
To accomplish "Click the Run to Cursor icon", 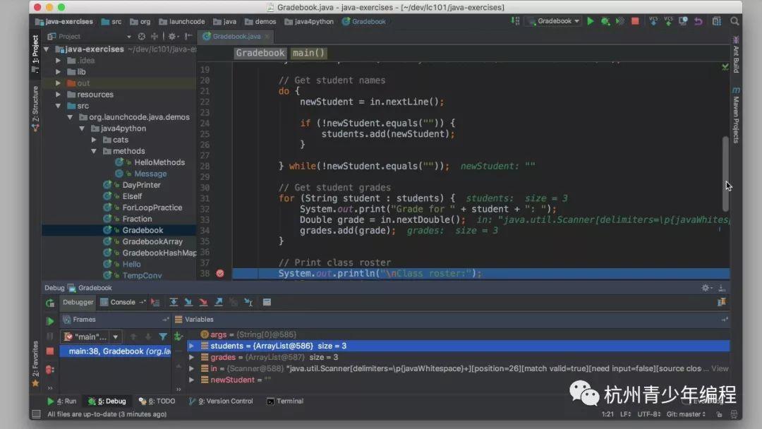I will (248, 302).
